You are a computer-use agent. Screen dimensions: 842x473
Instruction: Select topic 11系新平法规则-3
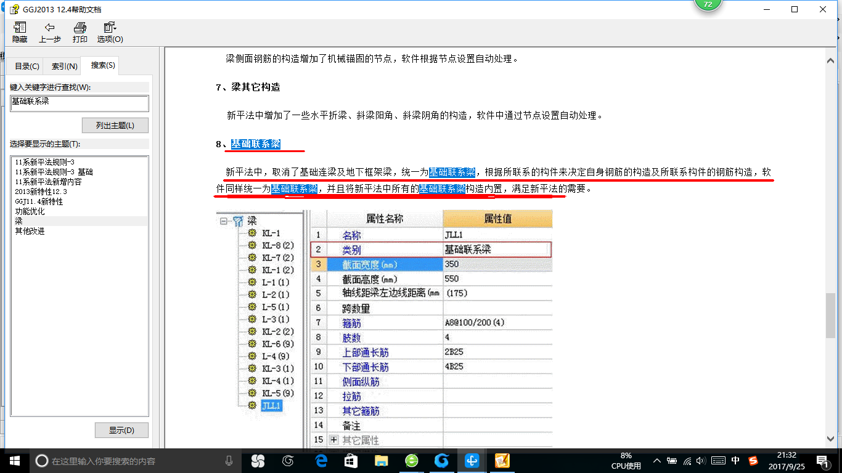[44, 162]
